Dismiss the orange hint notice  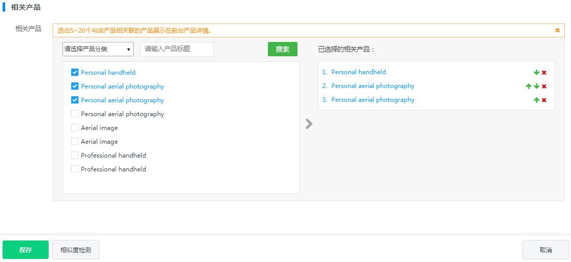click(557, 31)
